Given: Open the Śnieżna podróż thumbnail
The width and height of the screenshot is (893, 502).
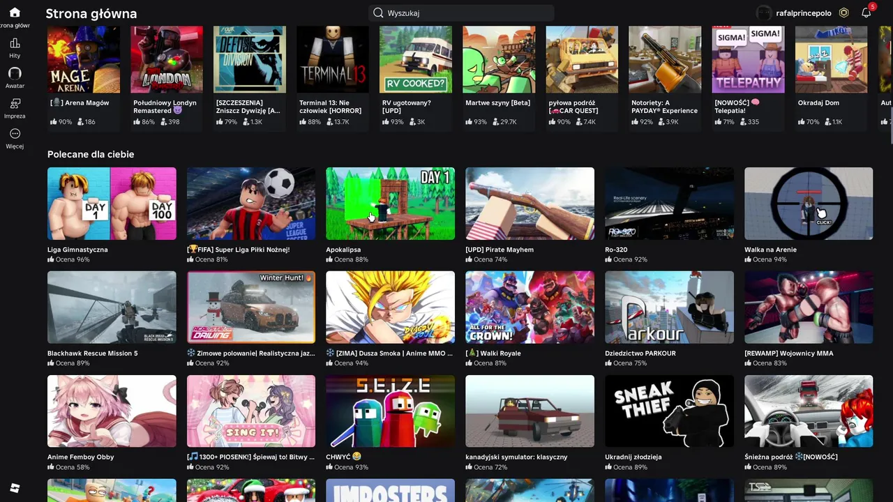Looking at the screenshot, I should pyautogui.click(x=809, y=411).
